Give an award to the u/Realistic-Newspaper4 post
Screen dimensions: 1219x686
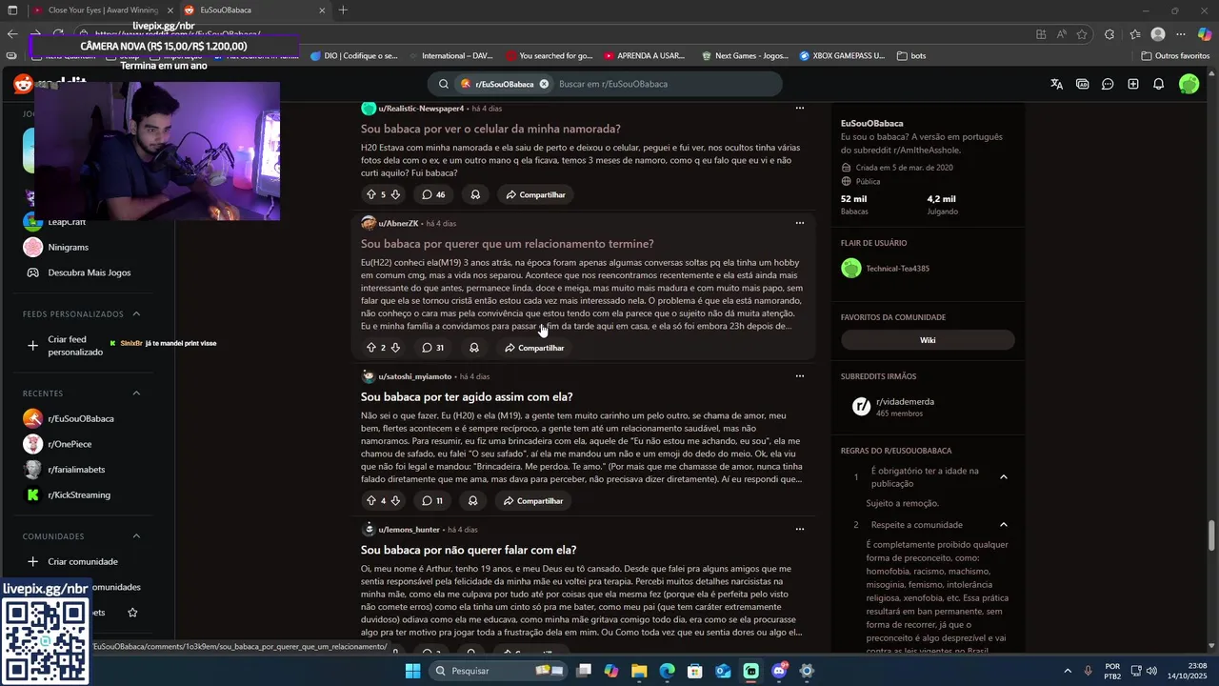point(474,194)
